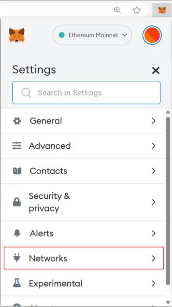
Task: Open the account avatar menu
Action: click(x=152, y=36)
